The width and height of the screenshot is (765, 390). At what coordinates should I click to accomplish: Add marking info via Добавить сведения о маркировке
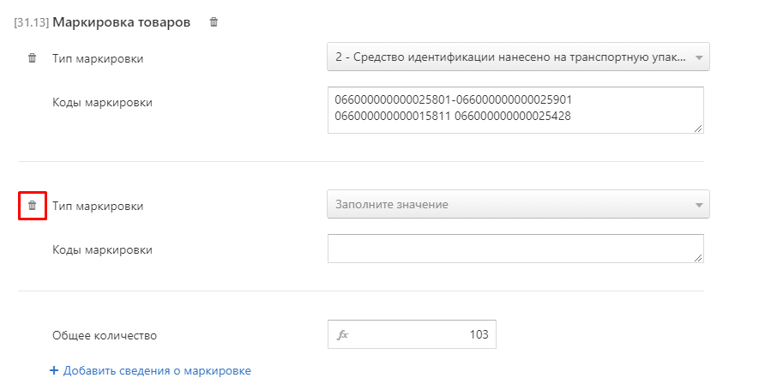(x=157, y=371)
